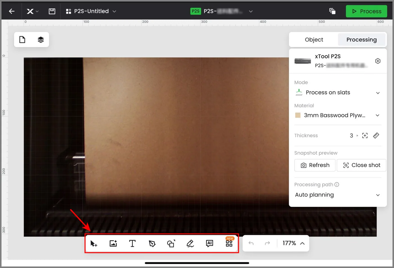Switch to the Object tab

tap(314, 40)
